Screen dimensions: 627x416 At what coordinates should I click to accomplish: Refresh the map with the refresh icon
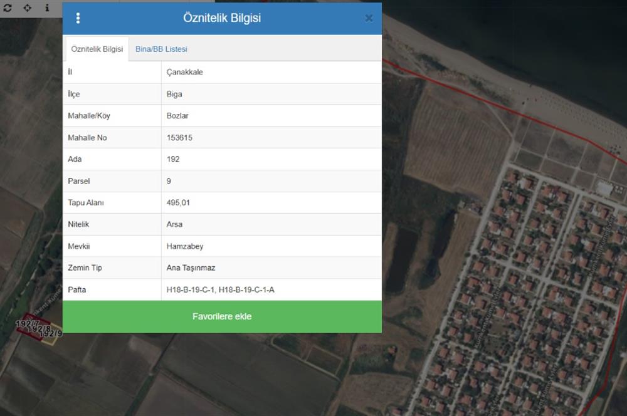pyautogui.click(x=7, y=9)
